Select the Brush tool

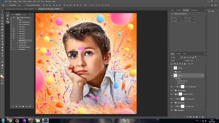(2, 32)
